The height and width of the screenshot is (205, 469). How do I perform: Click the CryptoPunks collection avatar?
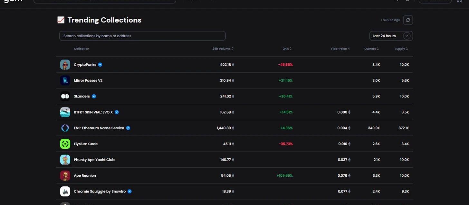click(x=65, y=65)
